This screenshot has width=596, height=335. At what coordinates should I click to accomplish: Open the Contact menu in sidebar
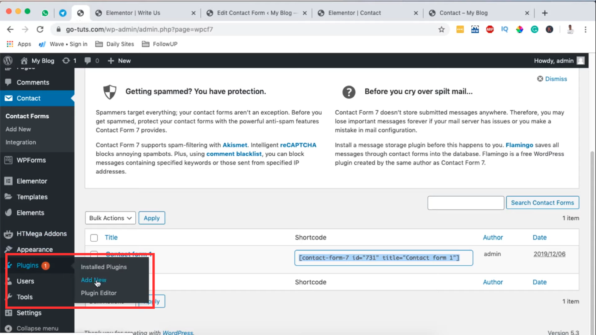[37, 98]
